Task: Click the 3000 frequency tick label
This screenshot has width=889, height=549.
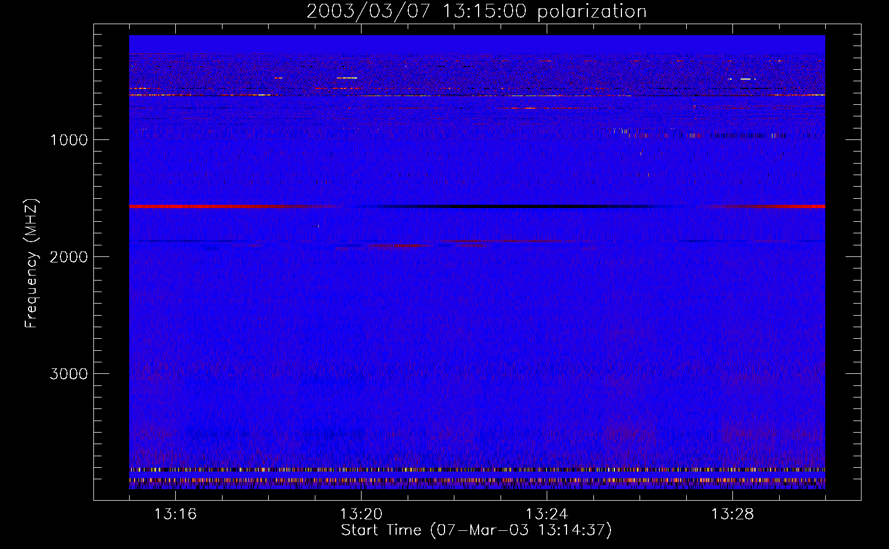Action: (x=69, y=374)
